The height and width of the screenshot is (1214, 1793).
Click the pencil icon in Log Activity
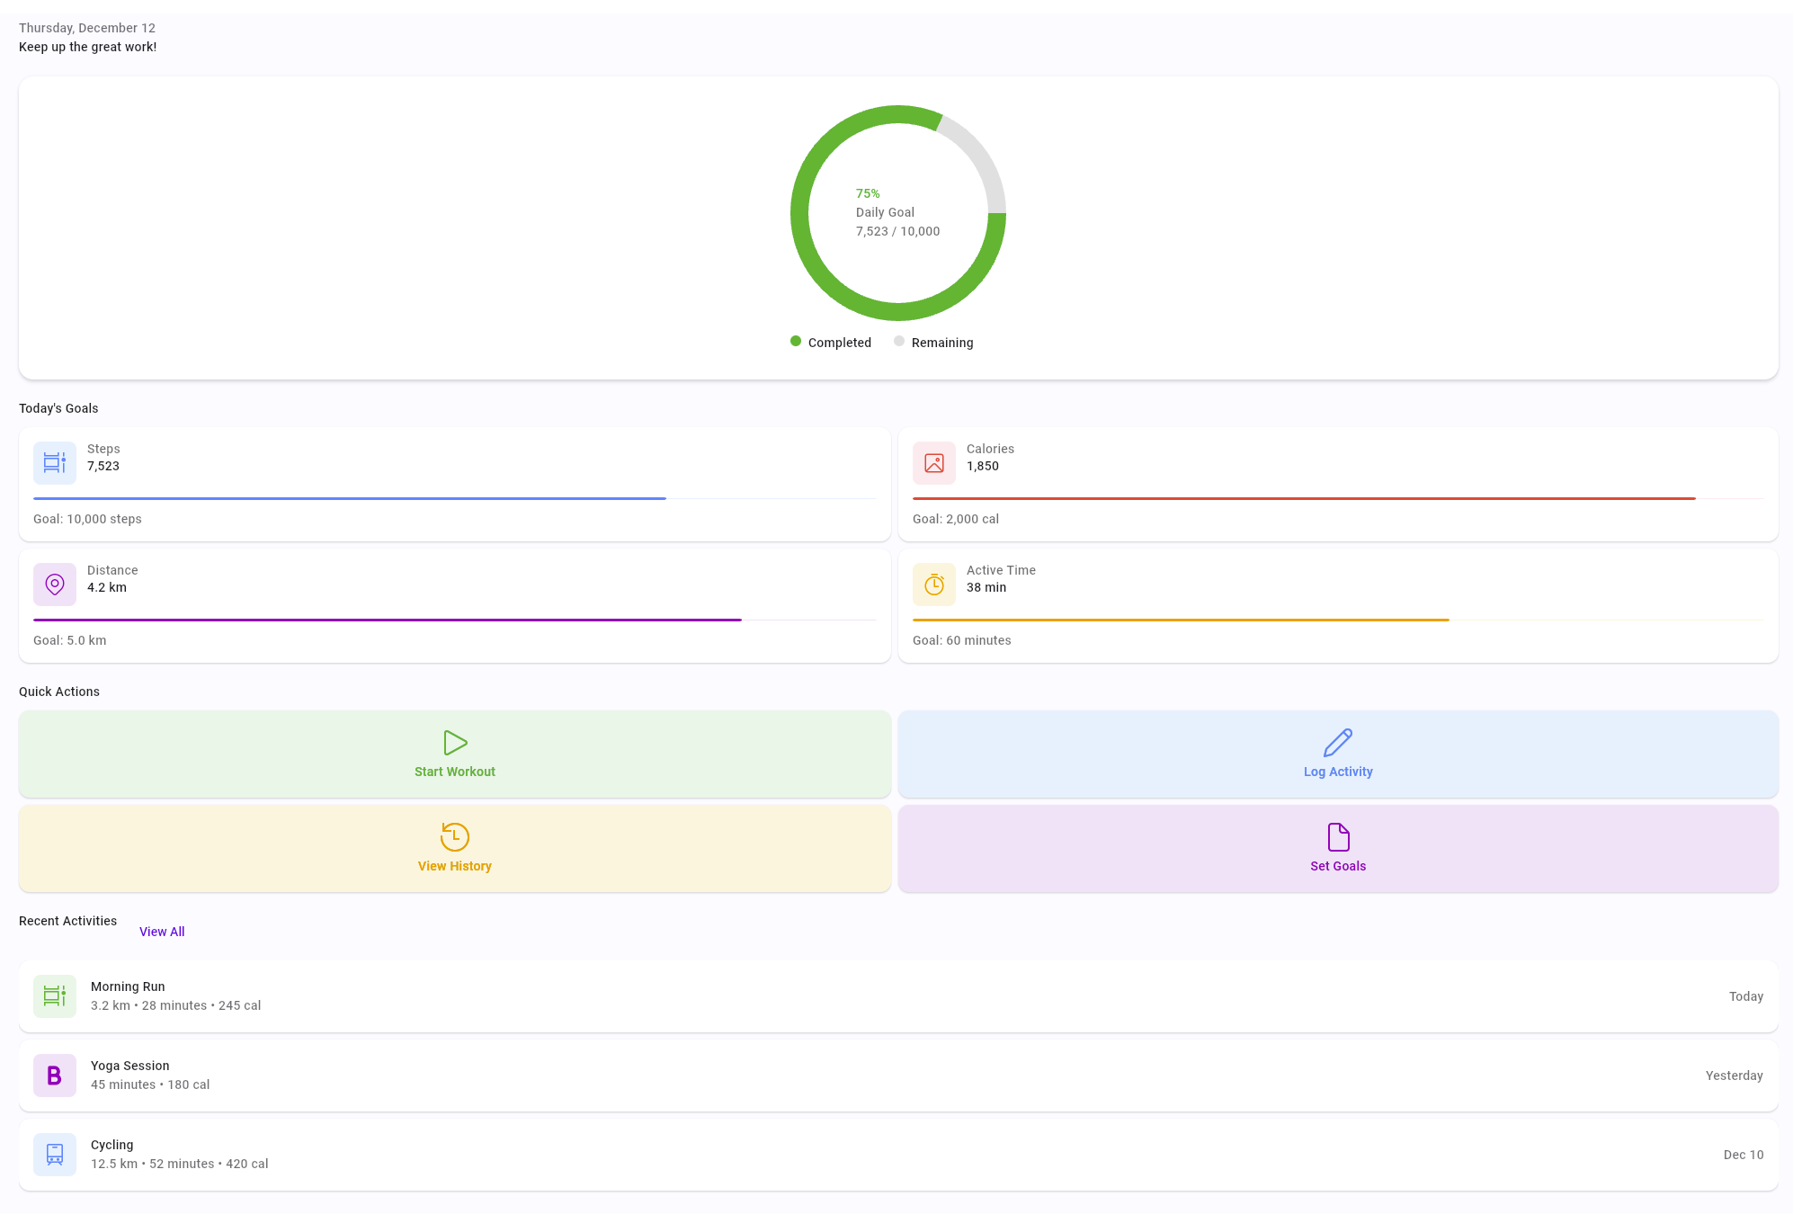[x=1338, y=743]
